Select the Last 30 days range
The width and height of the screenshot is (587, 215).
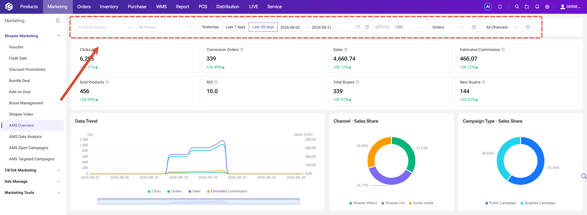point(263,27)
